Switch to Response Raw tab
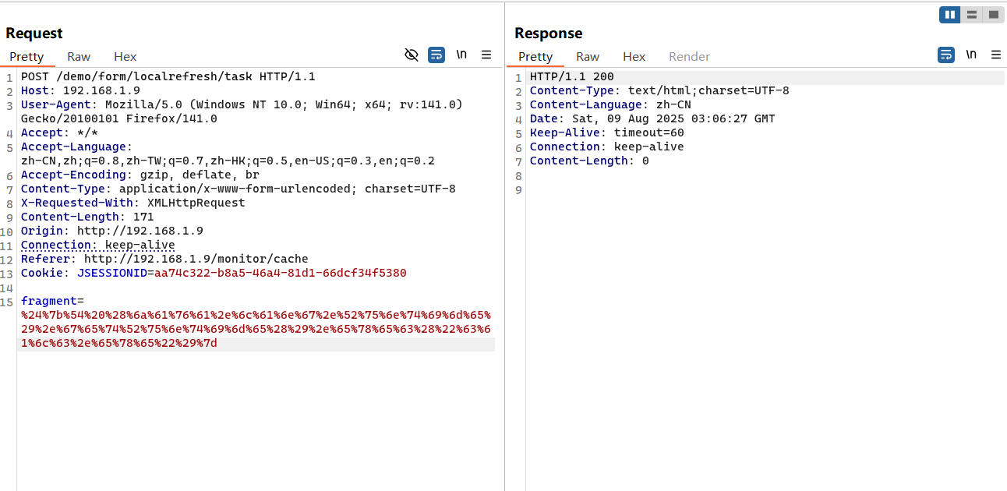The width and height of the screenshot is (1007, 491). pyautogui.click(x=588, y=57)
